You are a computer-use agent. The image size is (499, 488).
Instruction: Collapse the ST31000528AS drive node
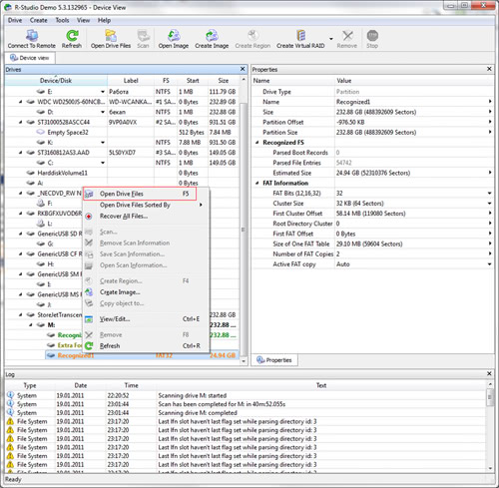(x=21, y=122)
